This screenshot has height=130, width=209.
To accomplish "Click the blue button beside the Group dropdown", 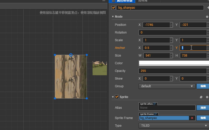I will point(203,86).
